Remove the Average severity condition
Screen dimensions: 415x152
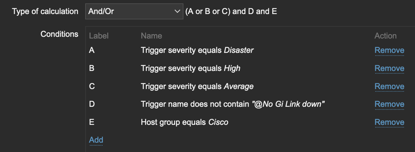point(389,86)
